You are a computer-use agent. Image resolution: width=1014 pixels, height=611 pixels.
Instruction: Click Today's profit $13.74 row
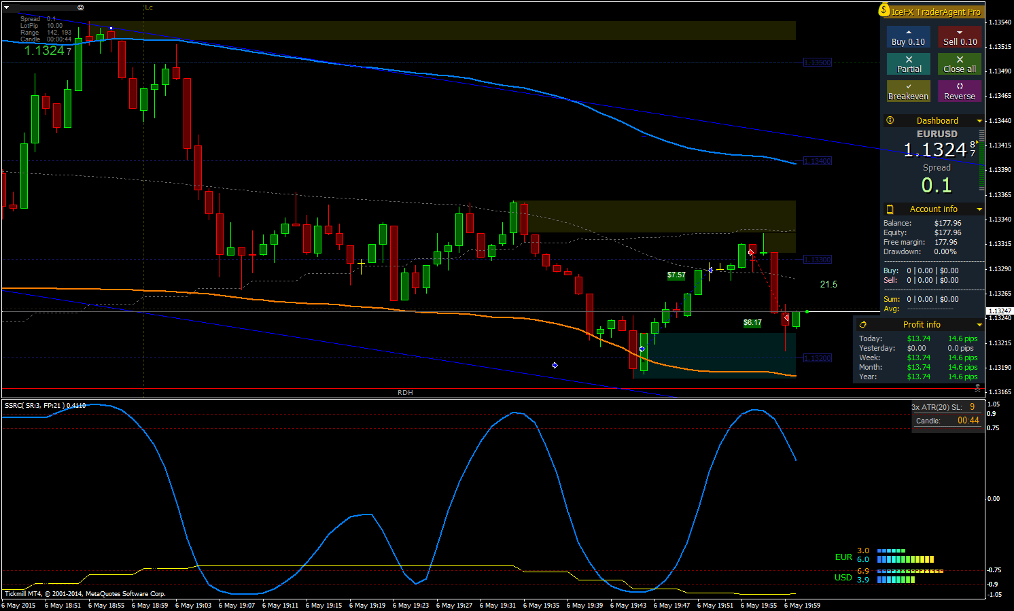[918, 338]
